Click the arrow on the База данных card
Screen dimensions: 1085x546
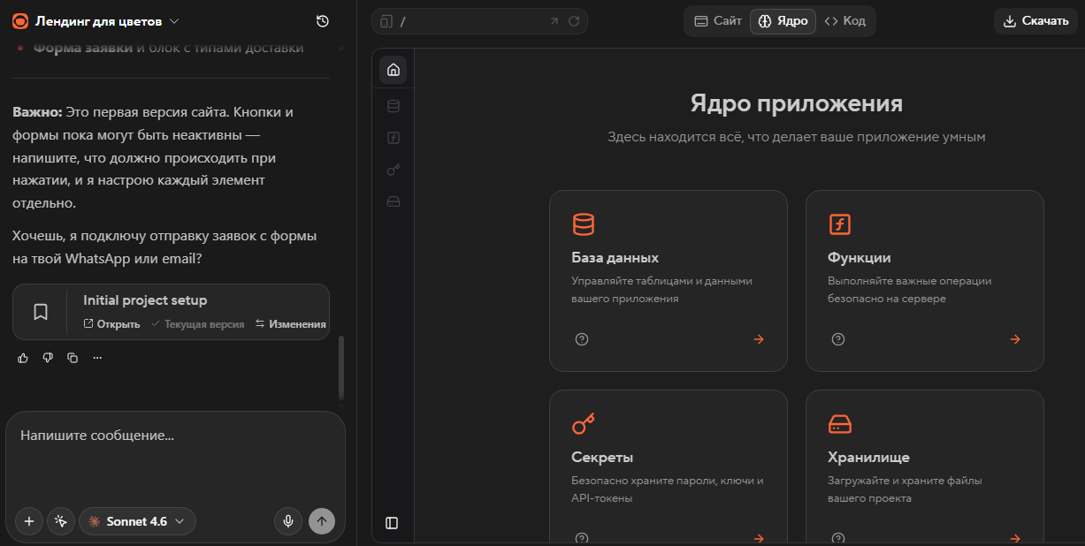(759, 339)
